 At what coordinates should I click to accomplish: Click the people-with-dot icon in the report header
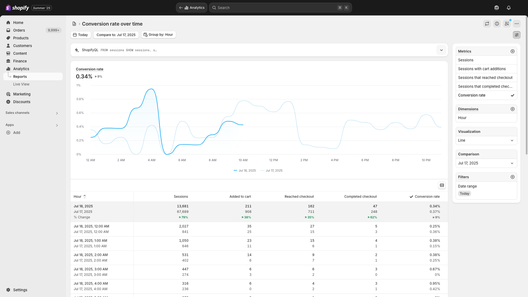click(507, 24)
